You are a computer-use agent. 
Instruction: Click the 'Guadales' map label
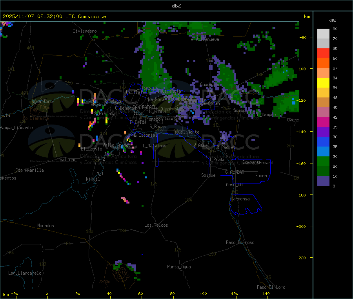[x=209, y=84]
